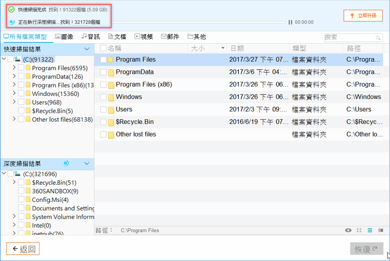Check the Users row checkbox in file list

click(103, 110)
